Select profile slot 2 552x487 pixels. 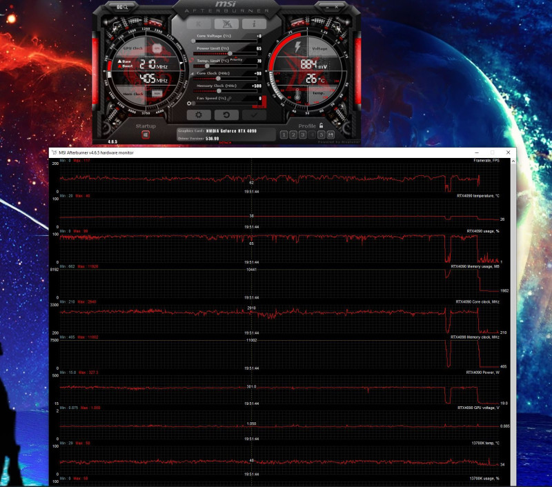[x=293, y=135]
